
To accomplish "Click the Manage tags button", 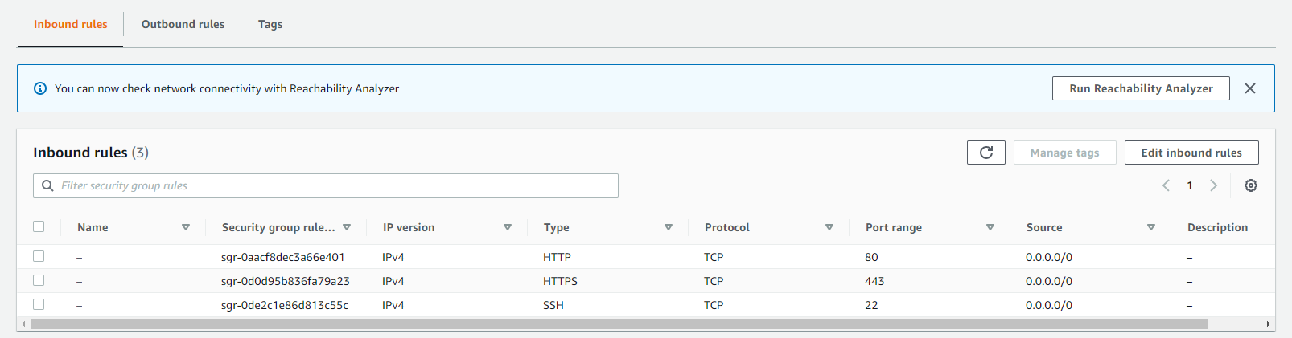I will click(1064, 153).
